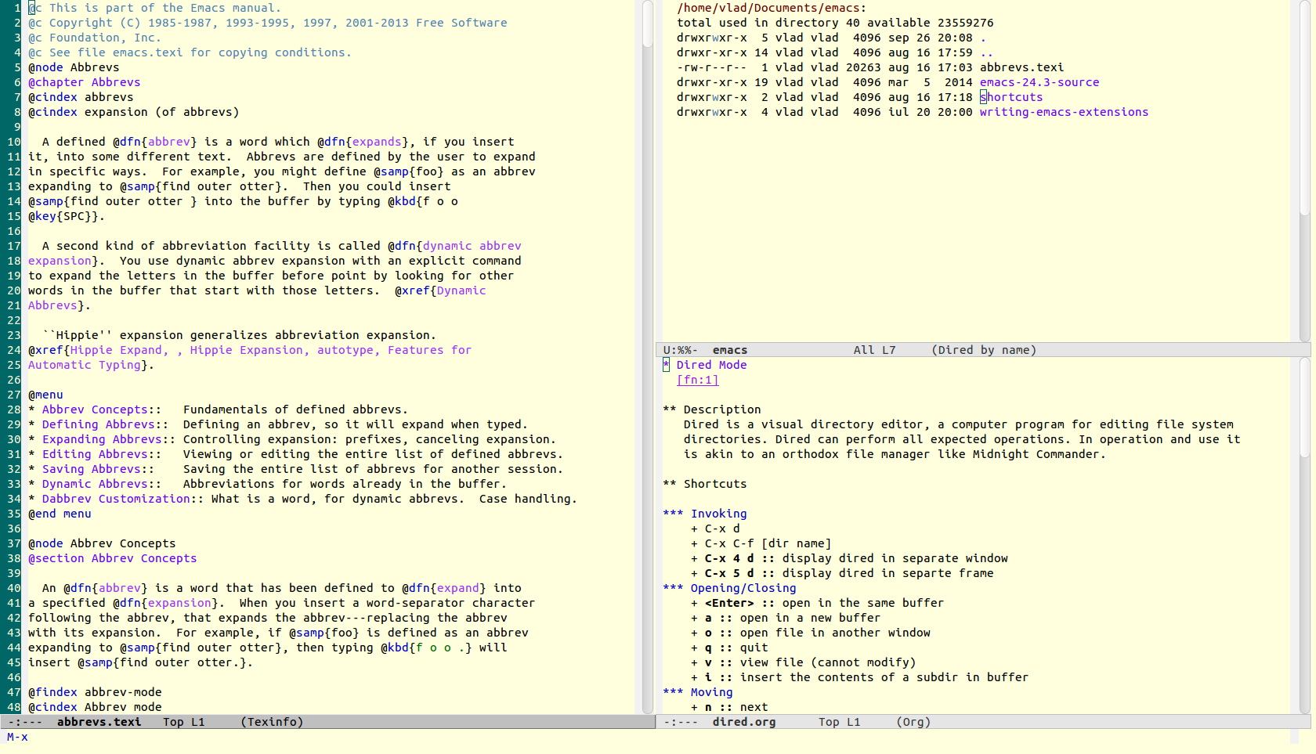Click the '/home/vlad/Documents/emacs:' header
This screenshot has height=754, width=1316.
coord(772,8)
